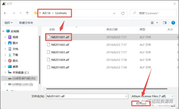The image size is (179, 109).
Task: Click the 文件名 input field
Action: tap(85, 96)
